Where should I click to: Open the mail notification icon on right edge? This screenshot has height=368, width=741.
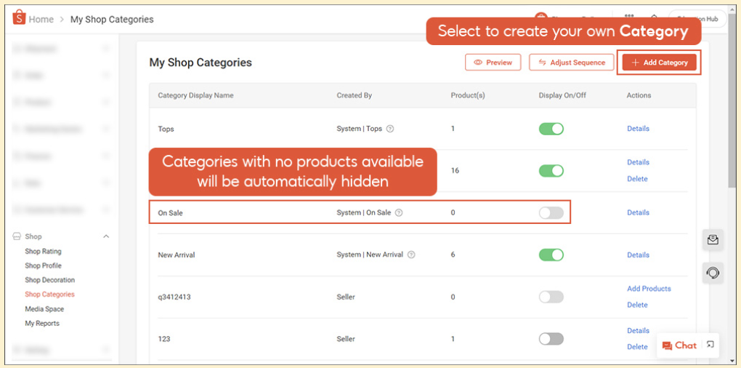tap(713, 240)
